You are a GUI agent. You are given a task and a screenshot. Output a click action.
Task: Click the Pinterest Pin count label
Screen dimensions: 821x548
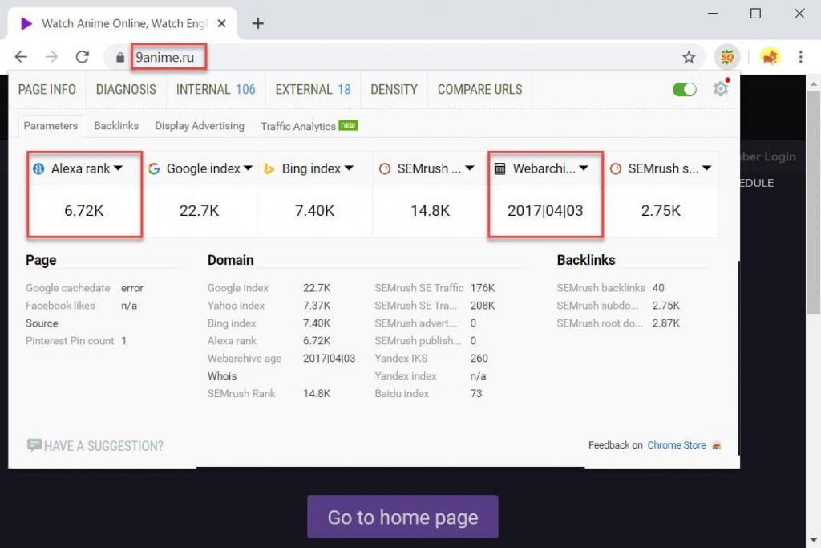[70, 340]
